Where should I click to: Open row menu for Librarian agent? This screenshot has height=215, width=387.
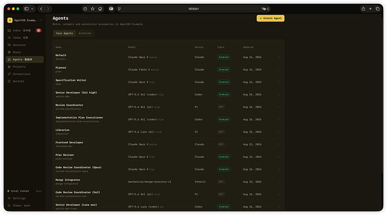click(x=279, y=132)
